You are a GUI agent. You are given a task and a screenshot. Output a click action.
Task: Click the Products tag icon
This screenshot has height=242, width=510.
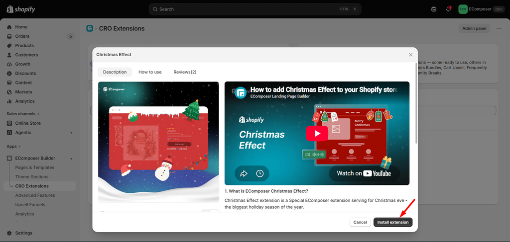tap(9, 45)
